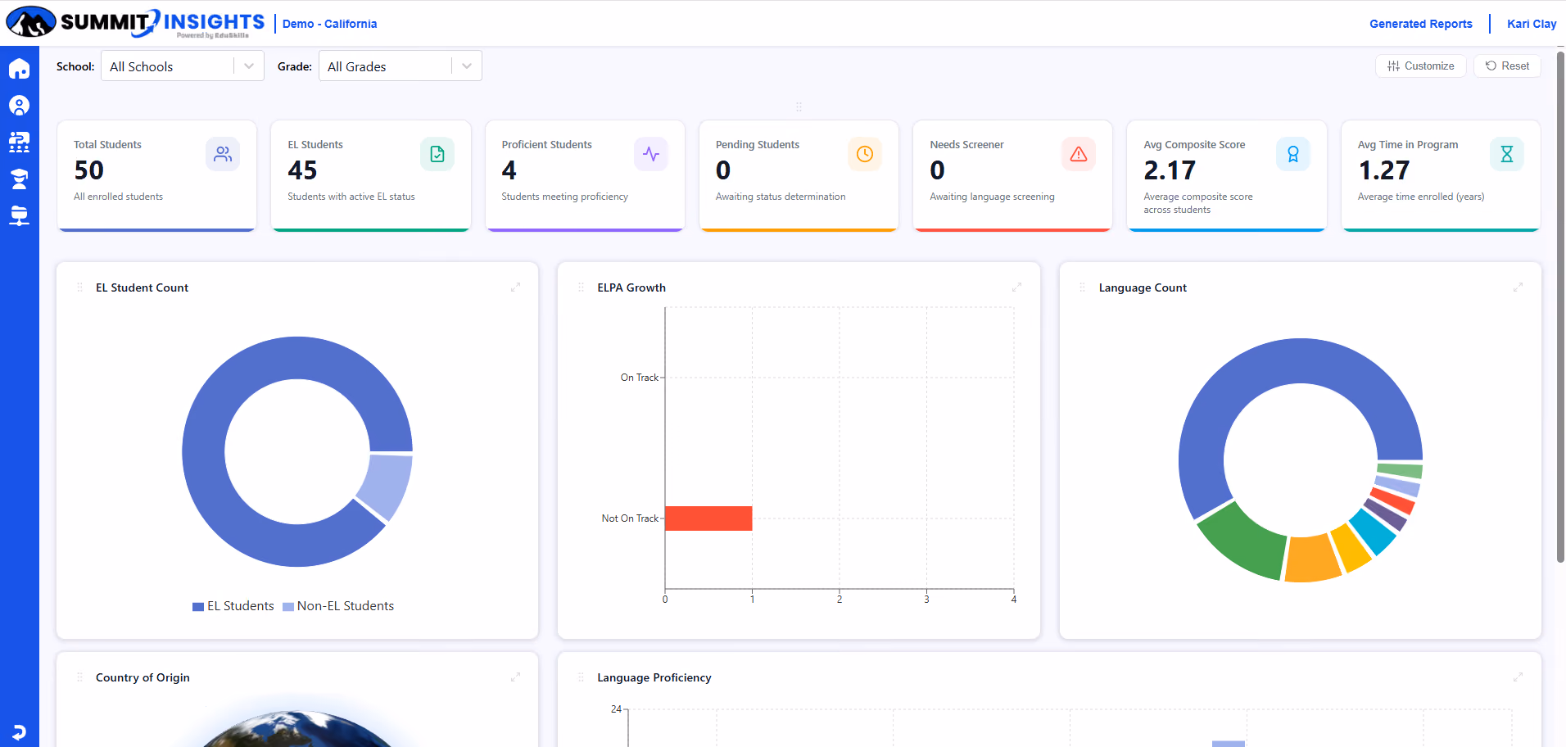The width and height of the screenshot is (1566, 747).
Task: Open the Grade dropdown showing All Grades
Action: 401,66
